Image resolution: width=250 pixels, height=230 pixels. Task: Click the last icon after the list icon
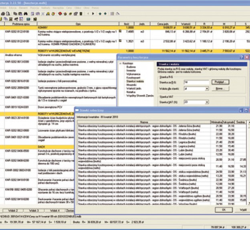[x=118, y=14]
